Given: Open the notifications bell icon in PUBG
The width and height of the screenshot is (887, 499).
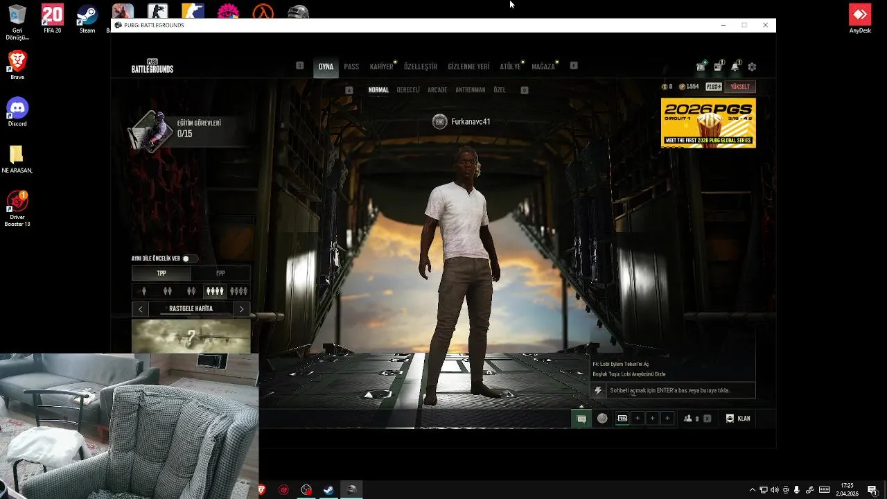Looking at the screenshot, I should (735, 67).
